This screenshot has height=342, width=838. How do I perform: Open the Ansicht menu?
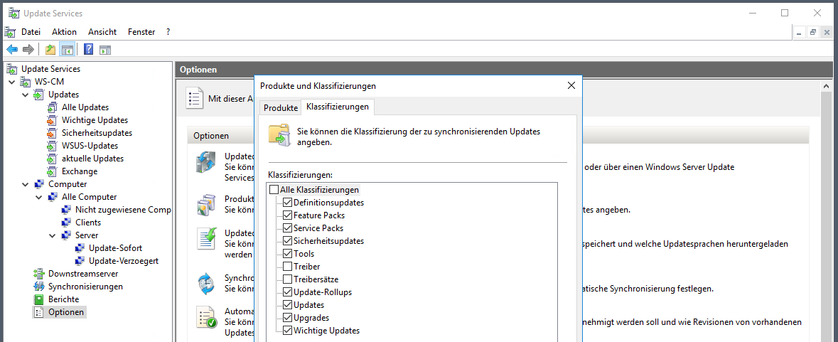102,32
